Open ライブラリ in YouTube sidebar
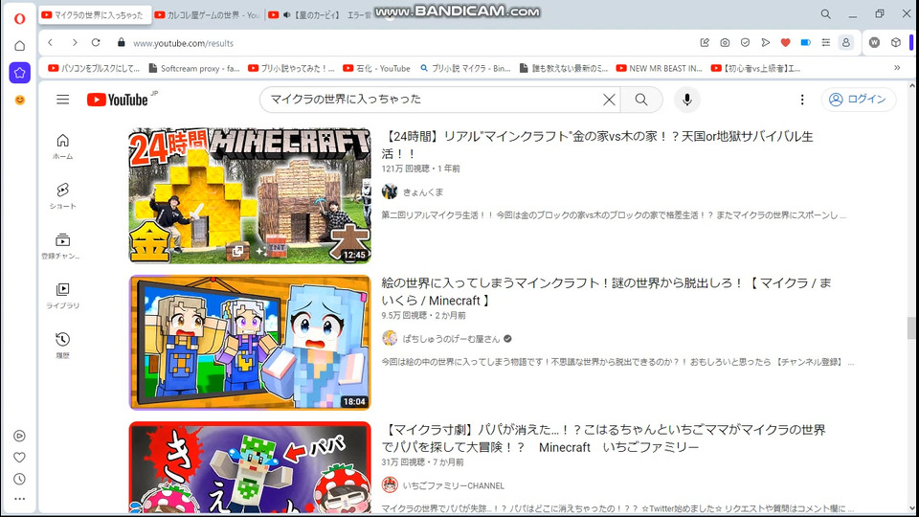Screen dimensions: 919x517 point(63,296)
